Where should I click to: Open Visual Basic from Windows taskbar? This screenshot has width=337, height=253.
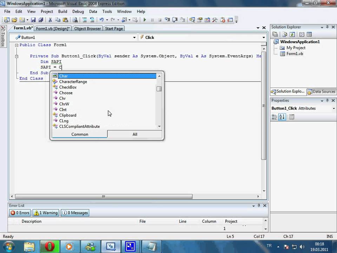pos(111,246)
